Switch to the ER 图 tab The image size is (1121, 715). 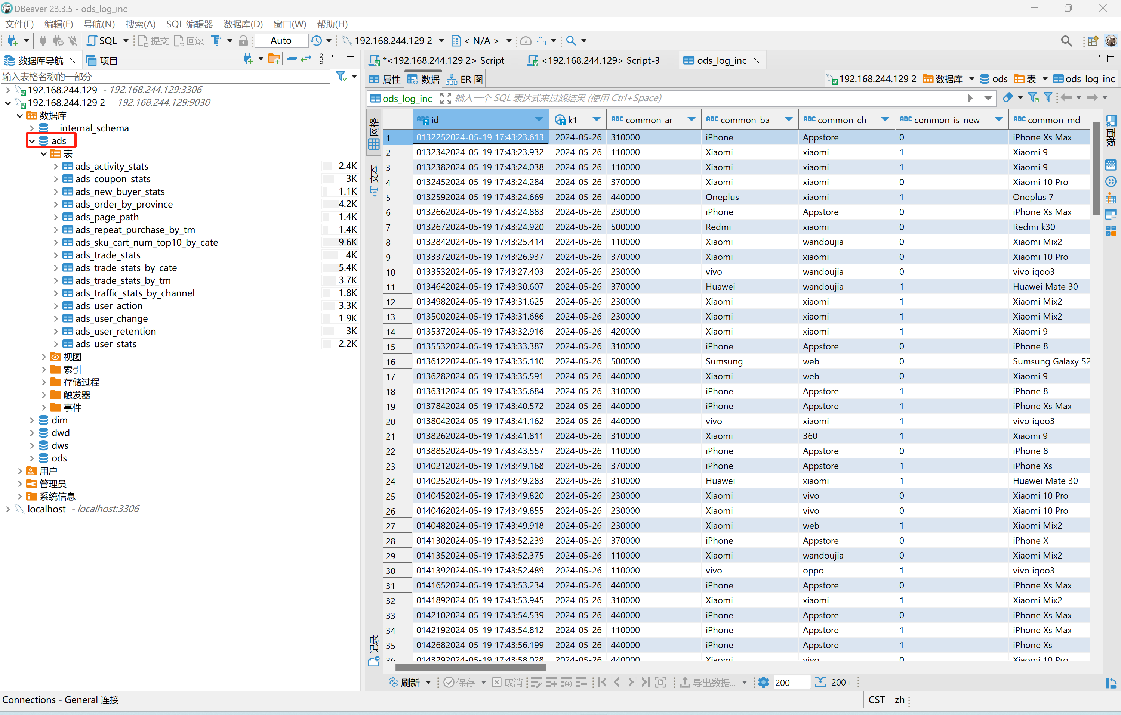464,80
